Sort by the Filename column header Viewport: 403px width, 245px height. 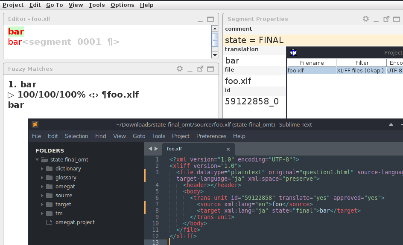click(x=312, y=63)
